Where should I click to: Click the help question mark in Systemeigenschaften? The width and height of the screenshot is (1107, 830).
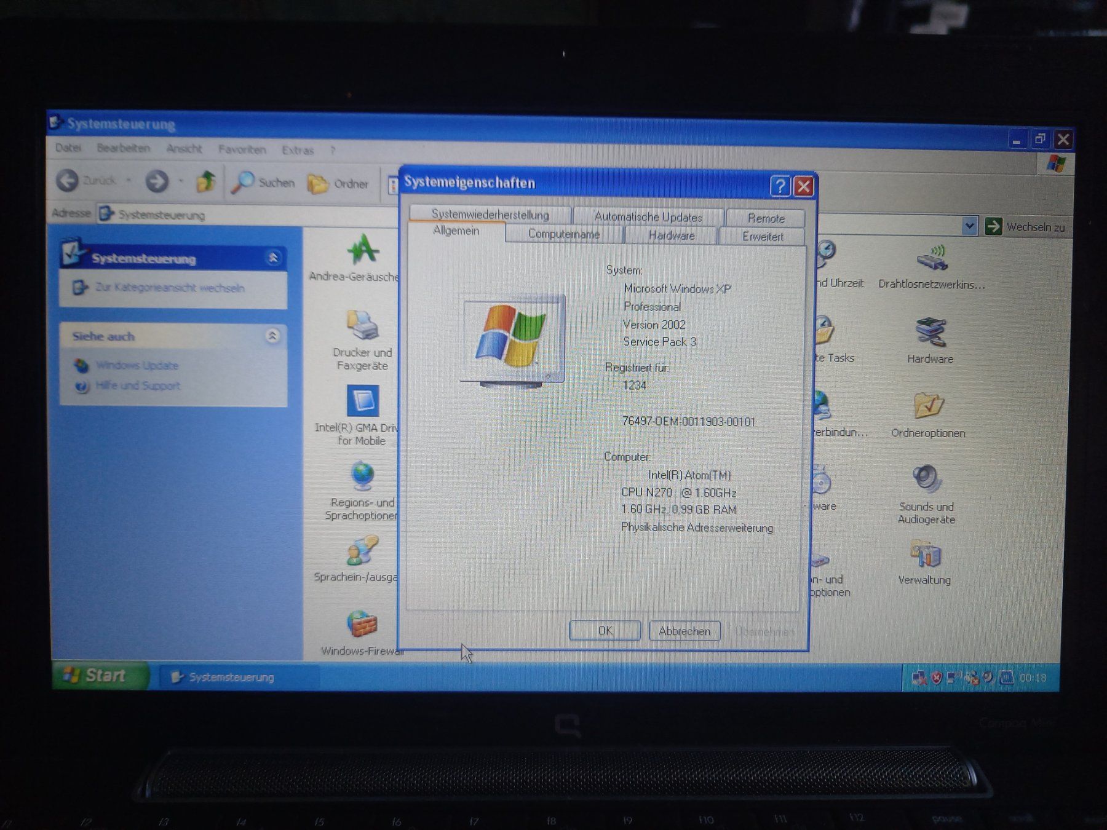click(x=780, y=186)
